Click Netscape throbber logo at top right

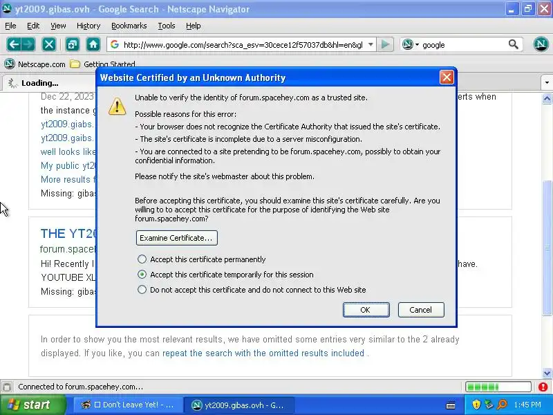(x=541, y=44)
